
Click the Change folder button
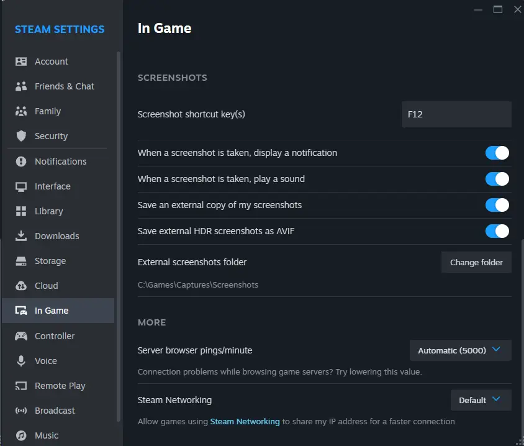pos(476,262)
